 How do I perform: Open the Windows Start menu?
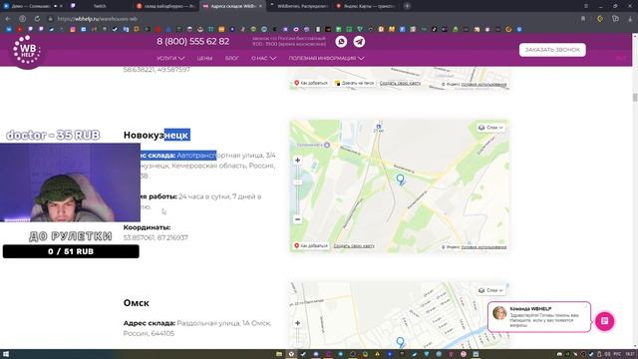pos(6,354)
